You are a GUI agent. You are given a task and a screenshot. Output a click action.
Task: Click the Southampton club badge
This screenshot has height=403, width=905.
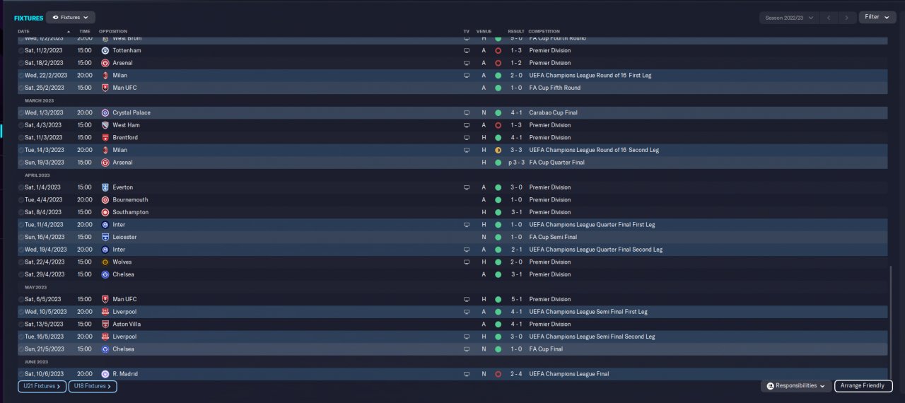105,212
